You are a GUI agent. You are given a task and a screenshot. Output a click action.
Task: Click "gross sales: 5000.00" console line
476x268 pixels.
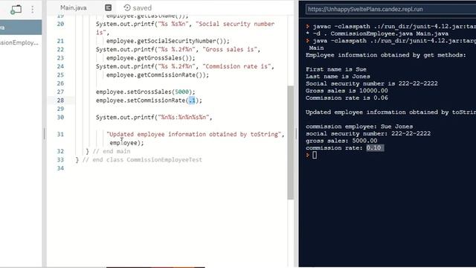pyautogui.click(x=341, y=141)
